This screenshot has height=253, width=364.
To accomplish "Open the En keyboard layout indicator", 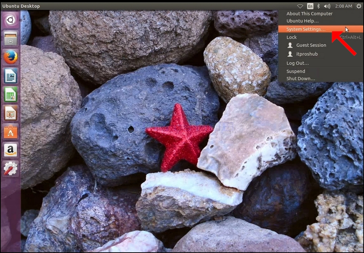I will coord(310,6).
